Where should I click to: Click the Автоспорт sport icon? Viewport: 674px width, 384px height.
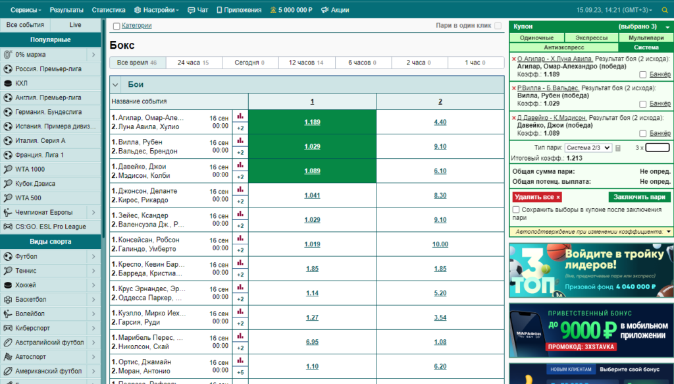[x=8, y=357]
